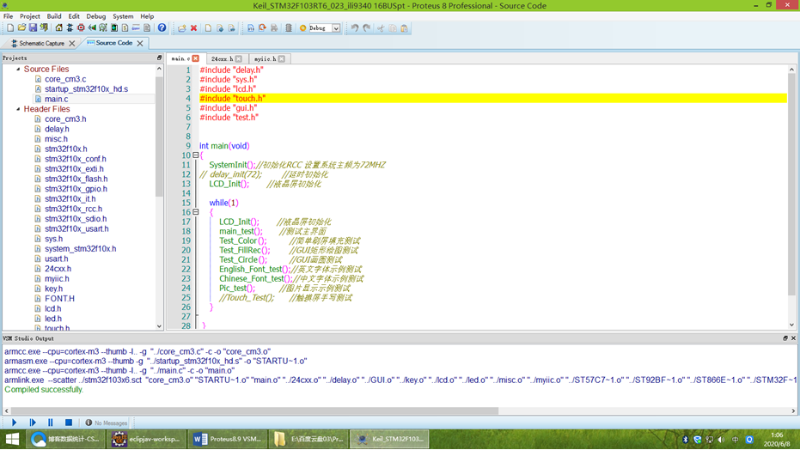Image resolution: width=800 pixels, height=450 pixels.
Task: Open PCB Layout toolbar icon
Action: point(81,28)
